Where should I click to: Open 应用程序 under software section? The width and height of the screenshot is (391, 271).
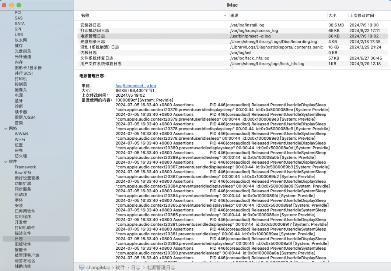(23, 217)
